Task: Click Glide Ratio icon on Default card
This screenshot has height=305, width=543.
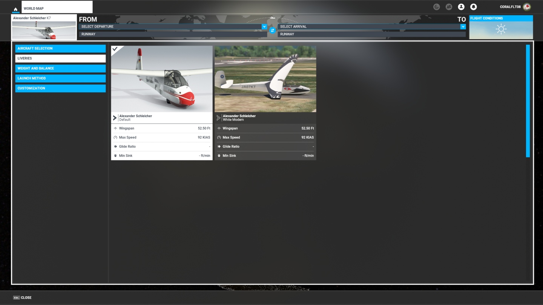Action: pyautogui.click(x=115, y=146)
